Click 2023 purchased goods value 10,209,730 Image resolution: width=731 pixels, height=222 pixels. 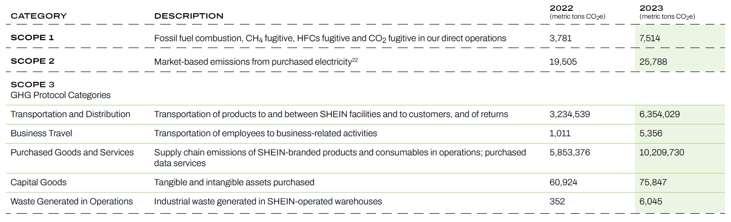click(662, 152)
